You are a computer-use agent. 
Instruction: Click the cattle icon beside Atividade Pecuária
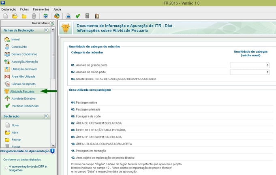pyautogui.click(x=7, y=91)
